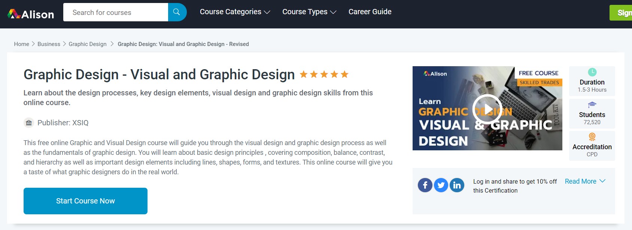Click the Alison logo in the video thumbnail

pyautogui.click(x=435, y=74)
